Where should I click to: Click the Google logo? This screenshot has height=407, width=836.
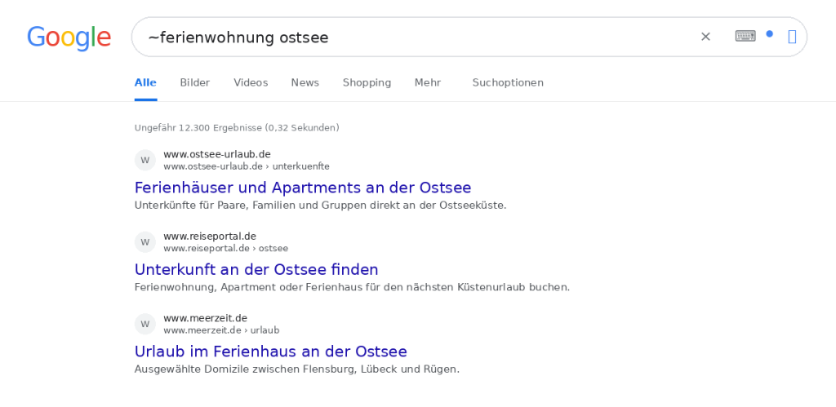[69, 38]
